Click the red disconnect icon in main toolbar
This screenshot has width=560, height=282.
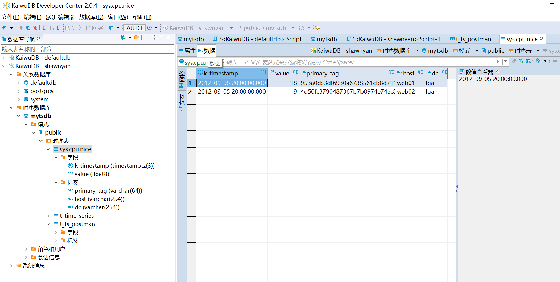[35, 28]
